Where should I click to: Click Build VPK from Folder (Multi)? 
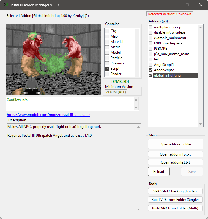tap(175, 208)
